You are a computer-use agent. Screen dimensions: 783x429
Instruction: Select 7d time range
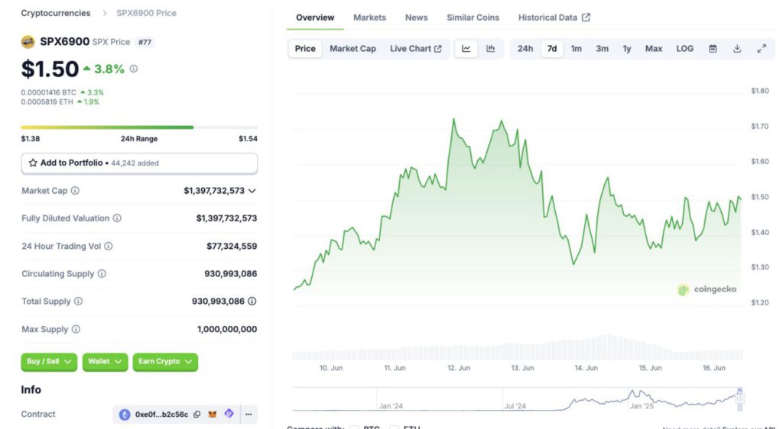552,49
